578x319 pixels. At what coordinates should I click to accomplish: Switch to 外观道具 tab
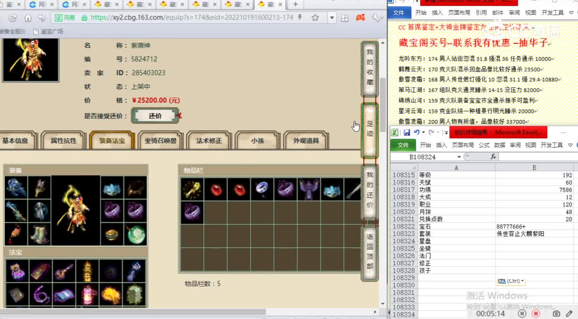pyautogui.click(x=306, y=141)
